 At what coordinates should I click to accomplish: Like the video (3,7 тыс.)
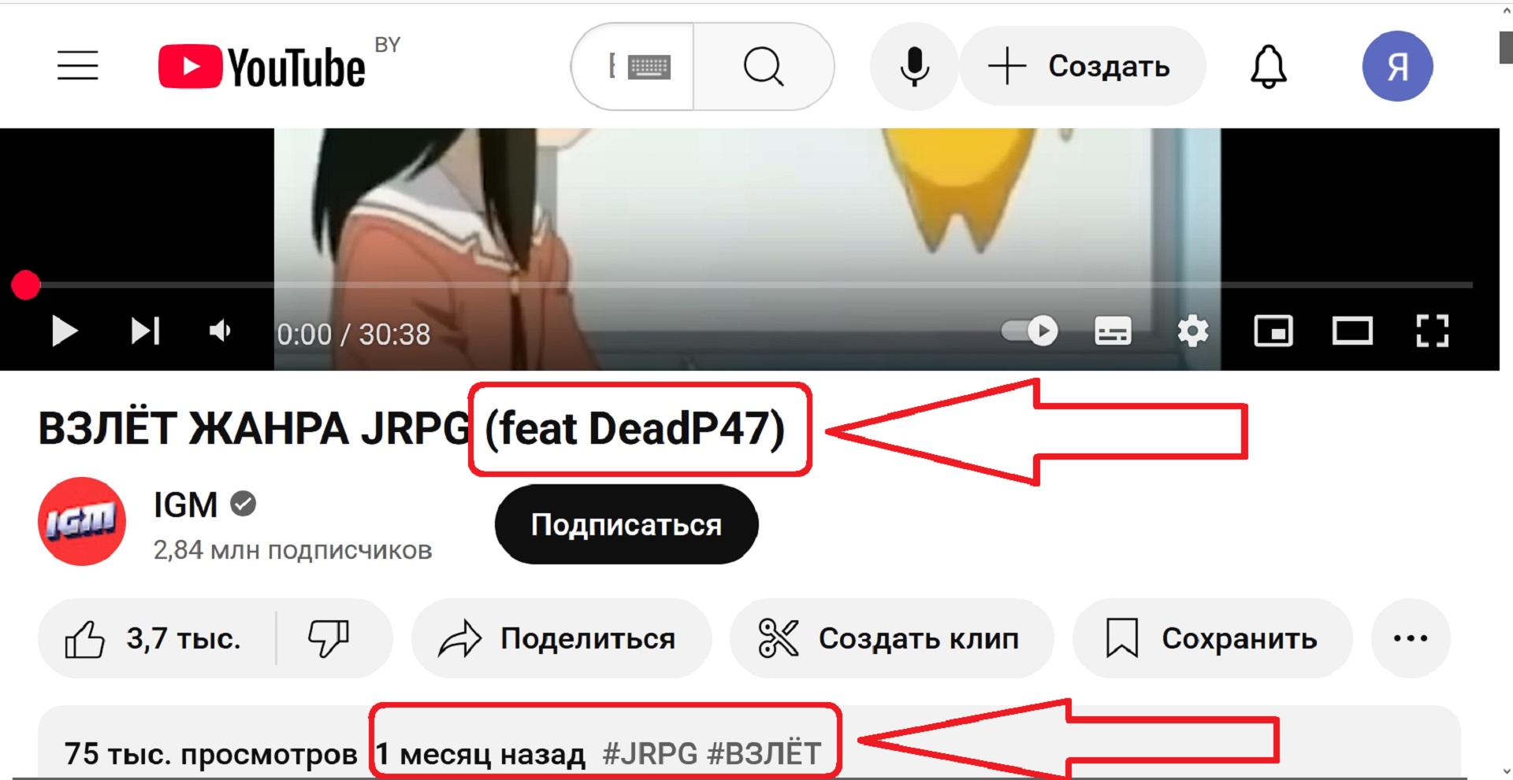156,638
